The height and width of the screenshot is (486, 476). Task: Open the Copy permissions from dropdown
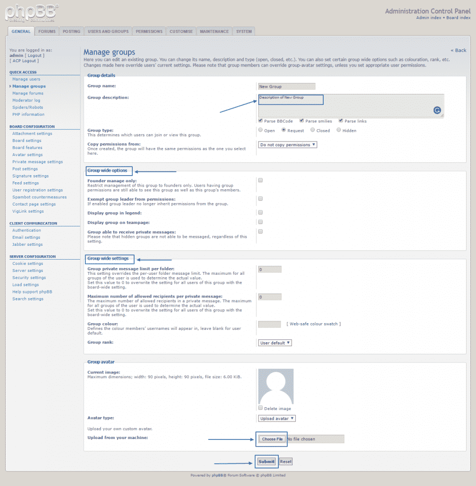287,144
